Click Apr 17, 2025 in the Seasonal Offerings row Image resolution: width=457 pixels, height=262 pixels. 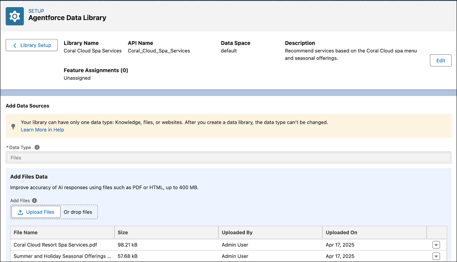pyautogui.click(x=340, y=256)
